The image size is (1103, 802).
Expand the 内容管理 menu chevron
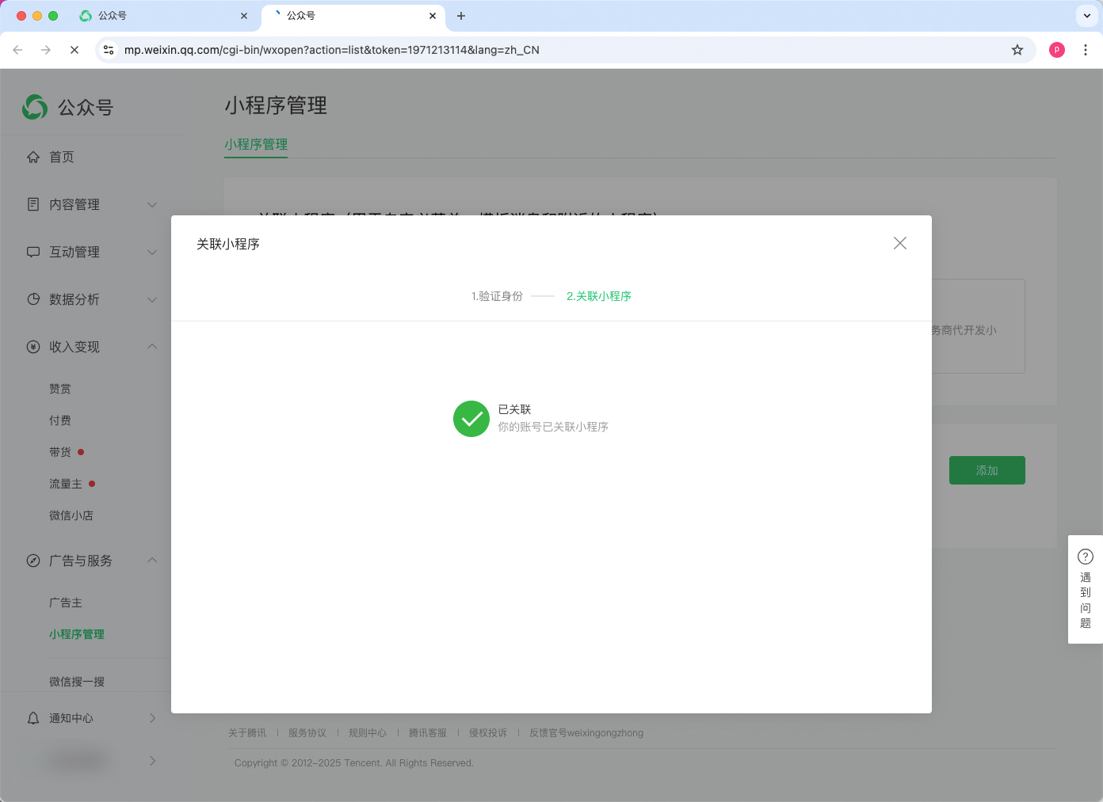tap(152, 204)
